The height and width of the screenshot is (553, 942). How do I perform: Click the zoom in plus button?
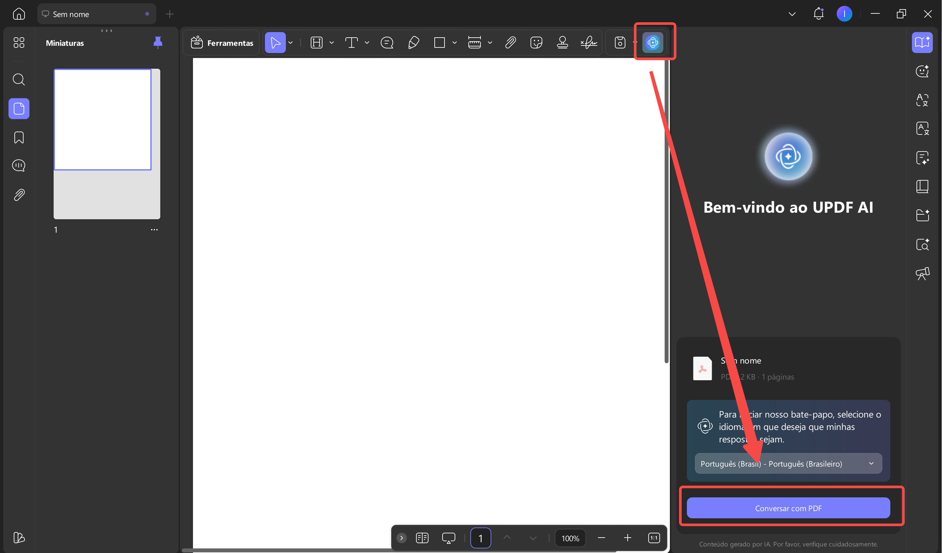627,538
